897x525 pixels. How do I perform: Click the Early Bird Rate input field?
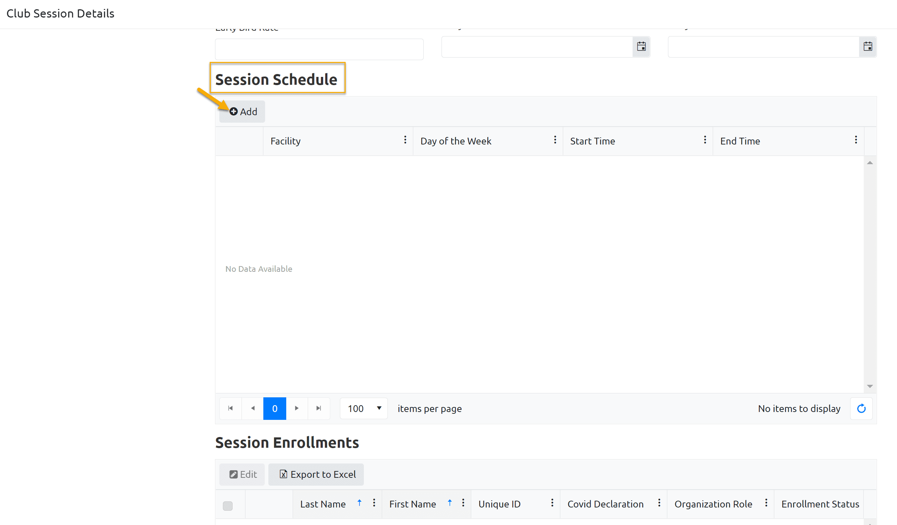319,49
